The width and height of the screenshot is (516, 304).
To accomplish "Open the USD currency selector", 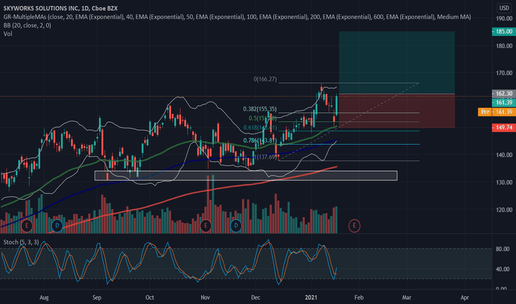I will click(x=504, y=8).
